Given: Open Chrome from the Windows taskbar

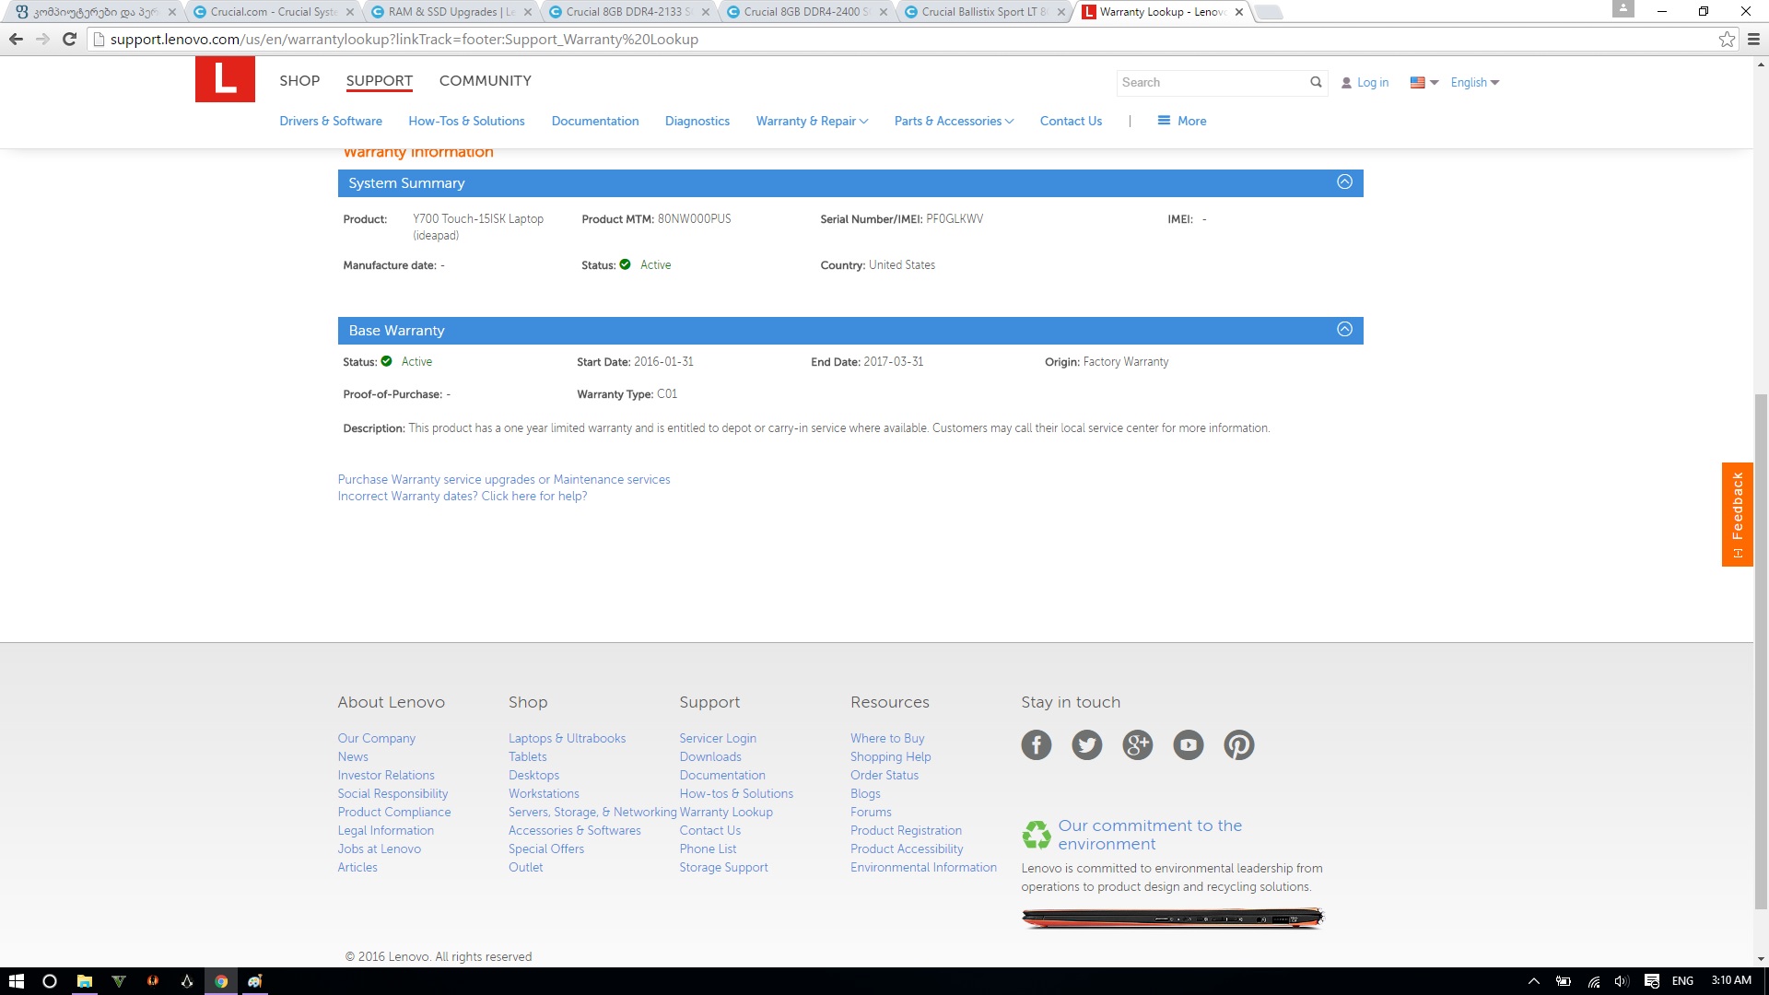Looking at the screenshot, I should coord(221,981).
